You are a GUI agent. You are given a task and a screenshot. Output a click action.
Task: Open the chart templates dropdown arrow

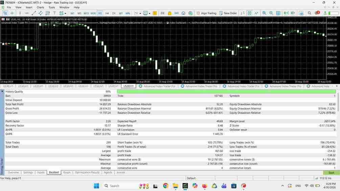pos(150,14)
